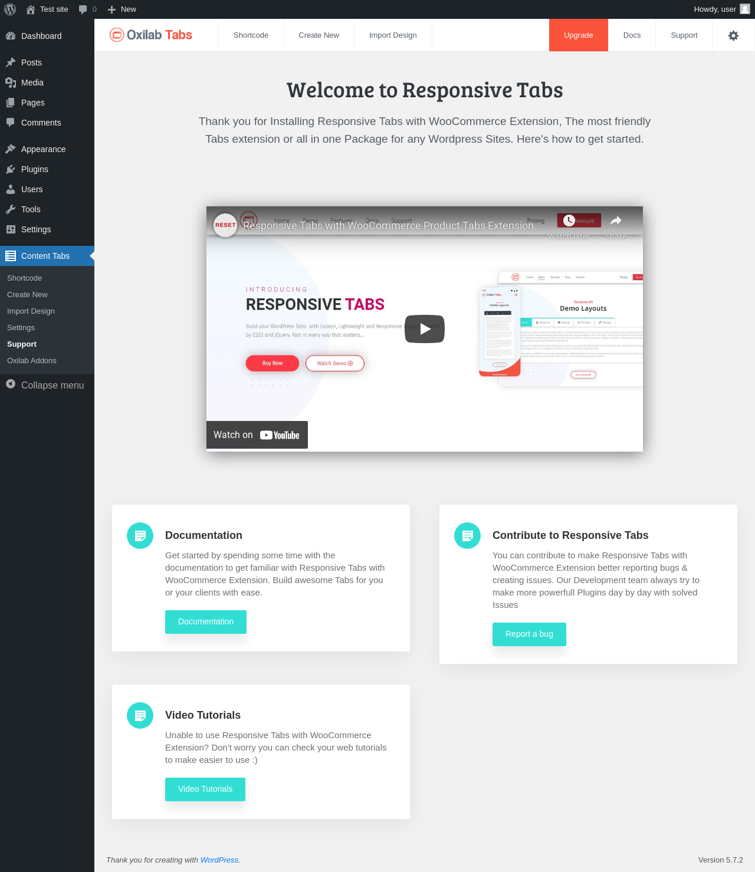Click the Dashboard gauge icon
Screen dimensions: 755x872
(x=11, y=36)
